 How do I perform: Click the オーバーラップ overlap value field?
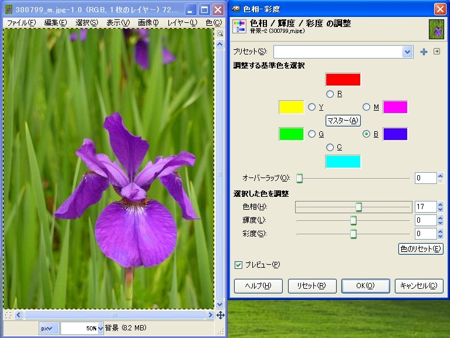(426, 178)
